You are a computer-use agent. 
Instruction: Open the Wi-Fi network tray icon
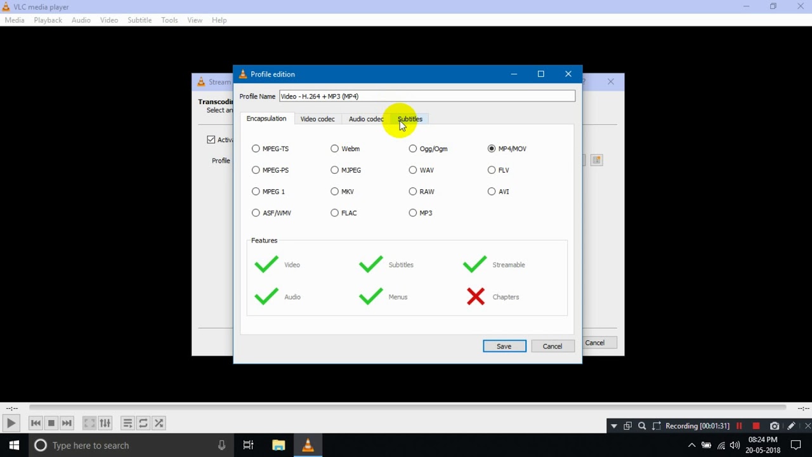pos(721,445)
